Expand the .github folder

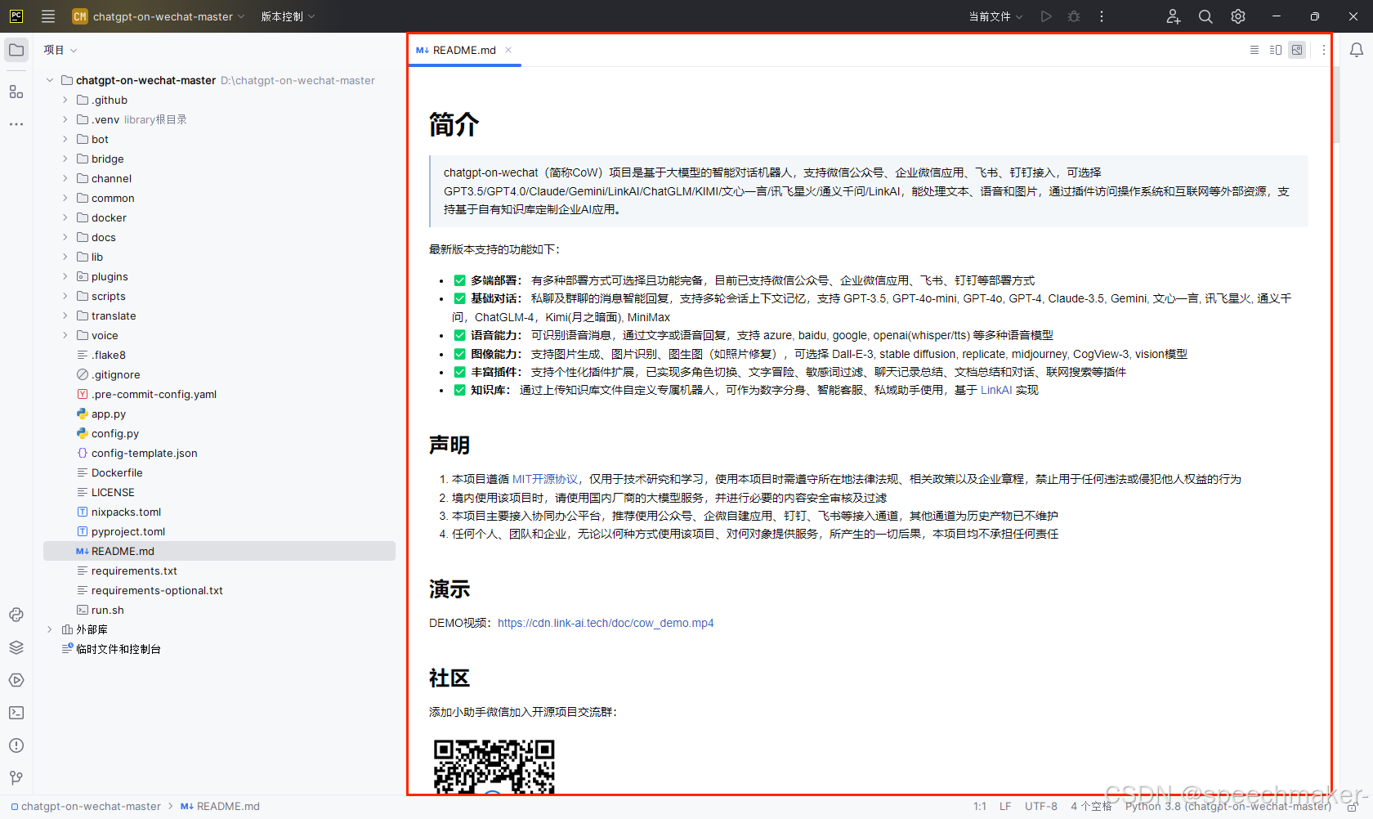click(x=65, y=100)
